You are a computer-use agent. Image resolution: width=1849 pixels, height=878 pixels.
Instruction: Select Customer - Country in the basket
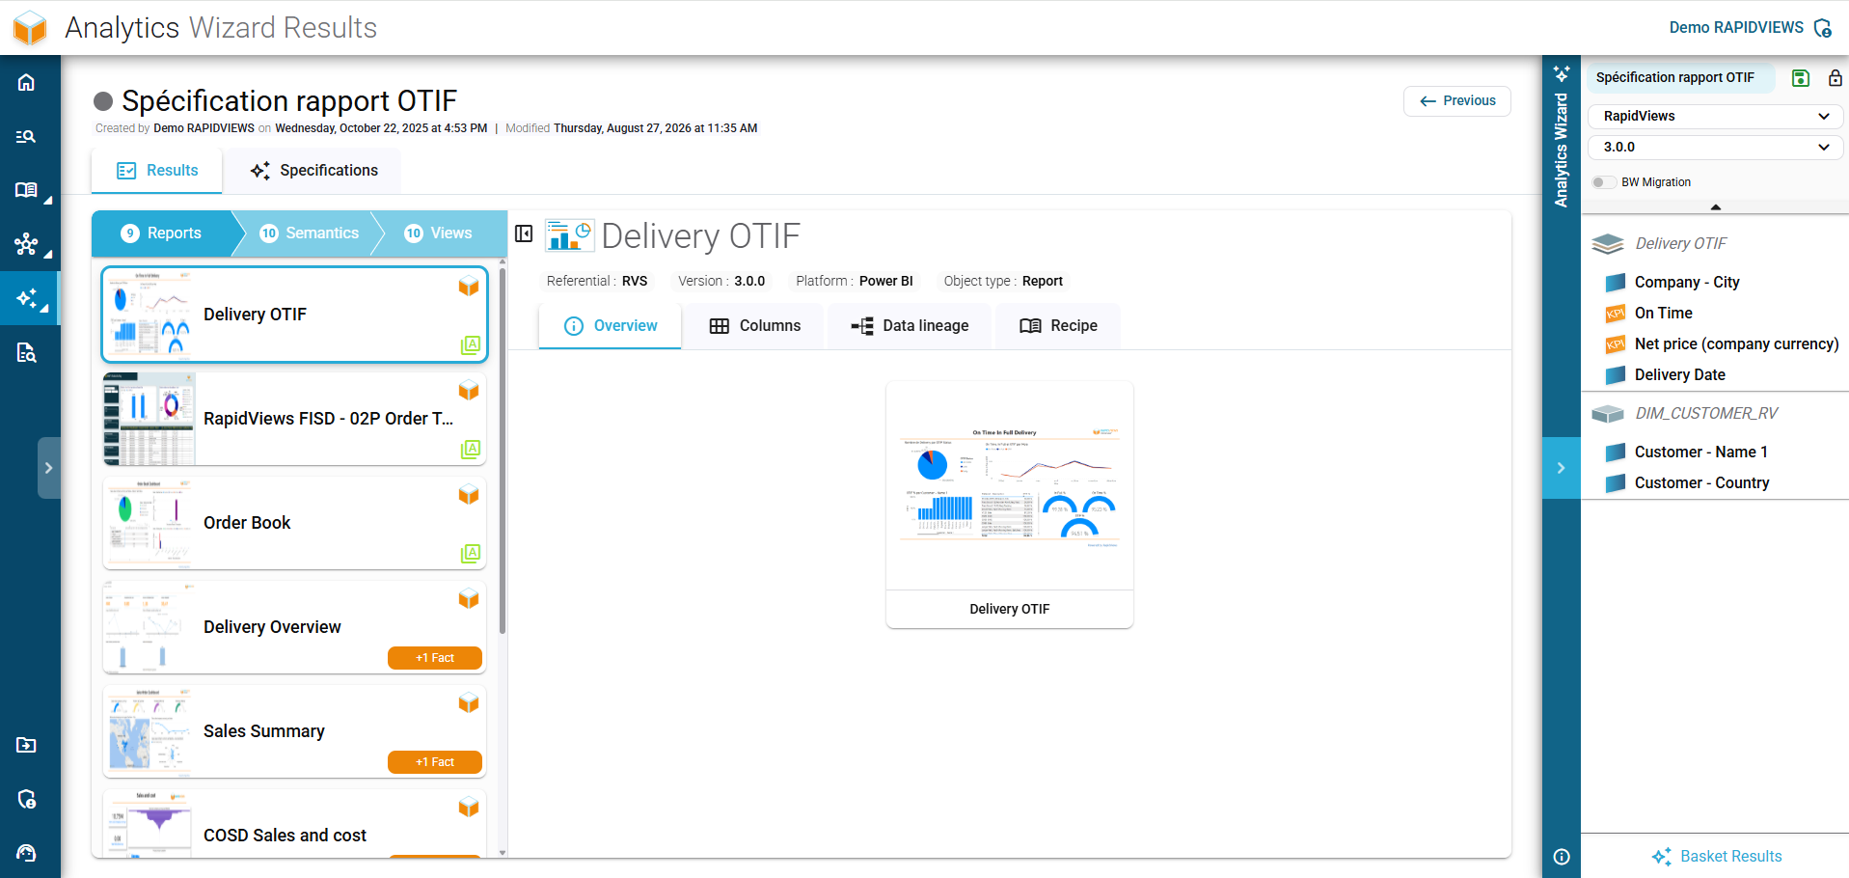pos(1702,483)
